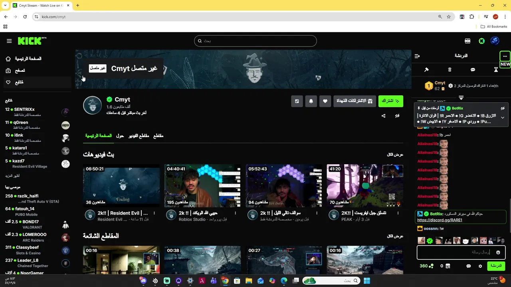
Task: Open Microsoft Store from taskbar
Action: point(237,281)
